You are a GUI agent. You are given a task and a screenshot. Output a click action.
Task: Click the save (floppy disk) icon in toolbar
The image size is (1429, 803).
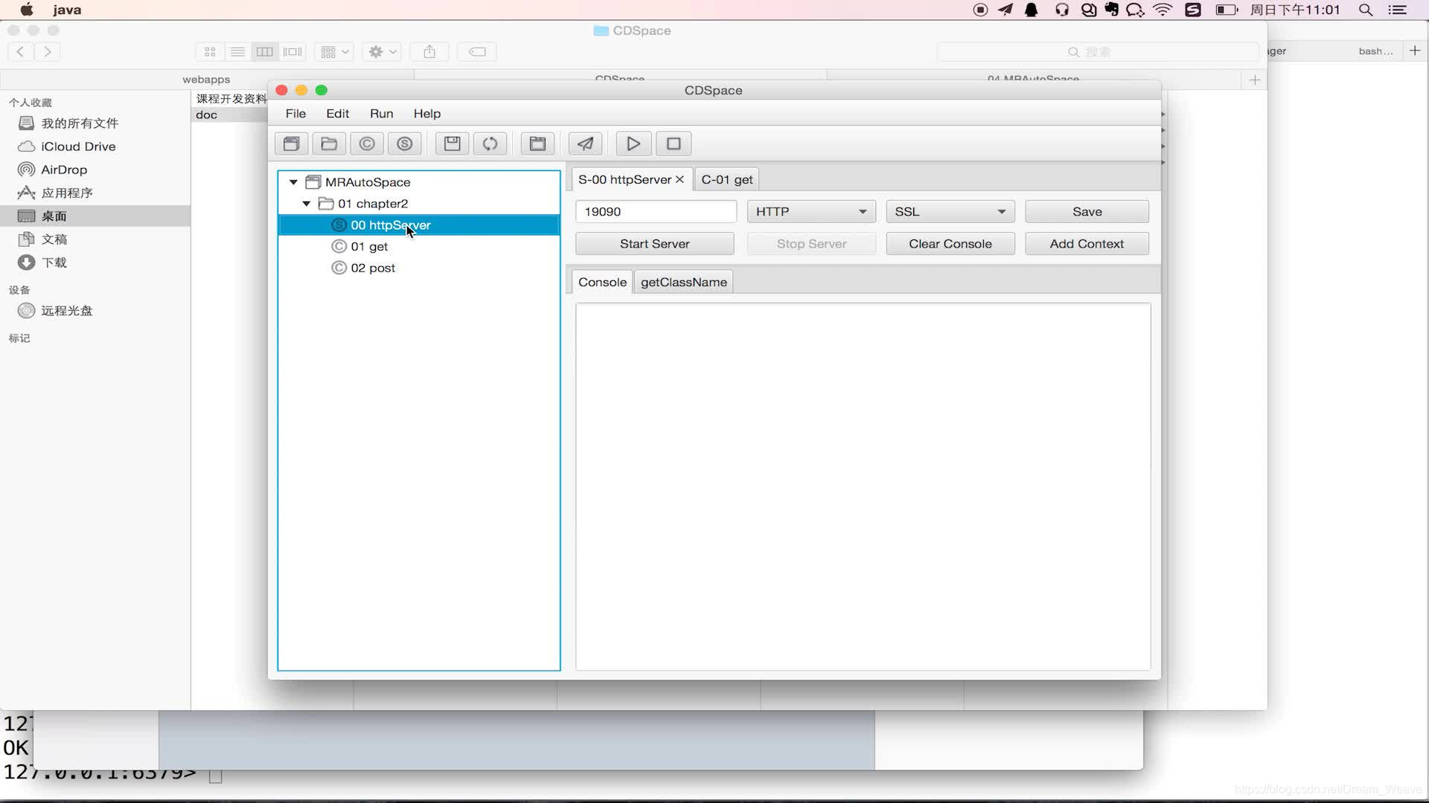(451, 143)
